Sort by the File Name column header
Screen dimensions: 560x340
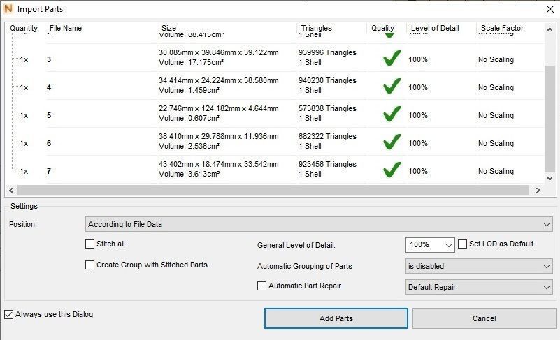66,29
